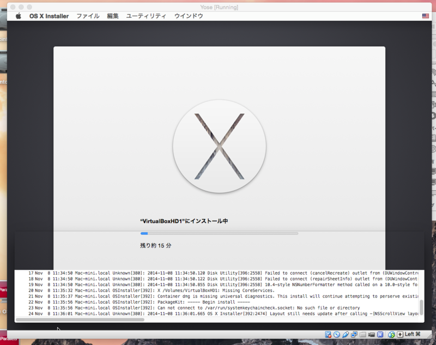Image resolution: width=436 pixels, height=345 pixels.
Task: Click the network adapters status icon
Action: 354,335
